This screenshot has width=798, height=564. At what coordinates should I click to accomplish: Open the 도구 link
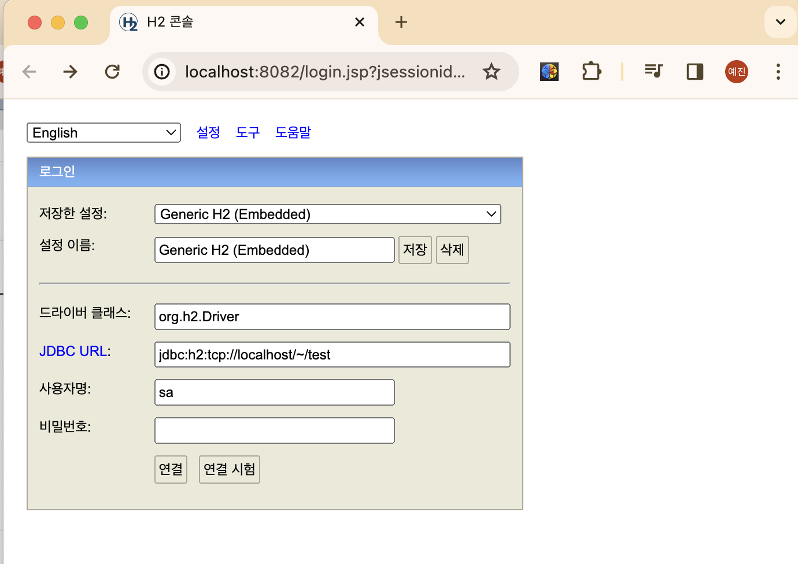tap(248, 132)
